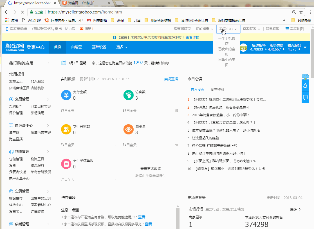
Task: Stop loading the page with the X button
Action: (23, 12)
